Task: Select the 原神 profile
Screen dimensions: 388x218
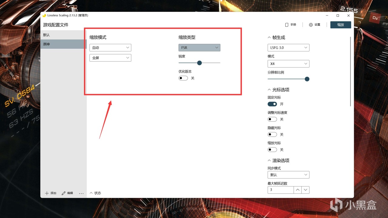Action: [x=64, y=44]
